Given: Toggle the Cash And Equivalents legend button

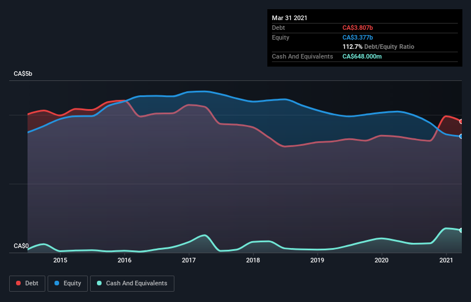Looking at the screenshot, I should tap(132, 284).
